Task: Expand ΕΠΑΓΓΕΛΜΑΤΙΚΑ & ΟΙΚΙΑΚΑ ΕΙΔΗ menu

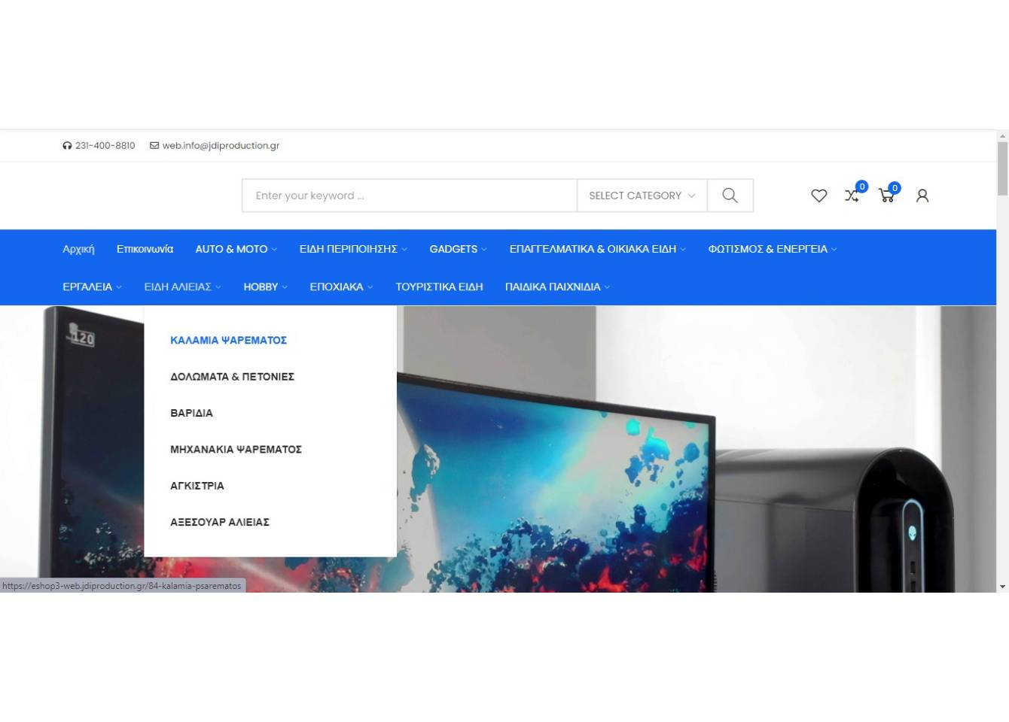Action: [x=597, y=249]
